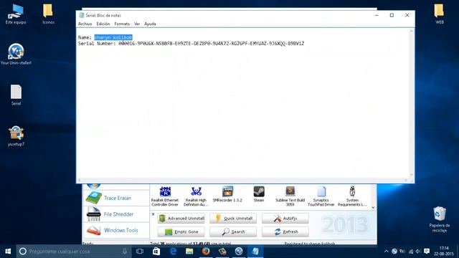Click the Quick Uninstall button
459x258 pixels.
(x=233, y=218)
